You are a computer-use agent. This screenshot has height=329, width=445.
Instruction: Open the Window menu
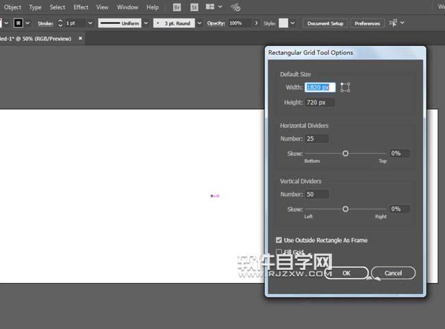127,7
